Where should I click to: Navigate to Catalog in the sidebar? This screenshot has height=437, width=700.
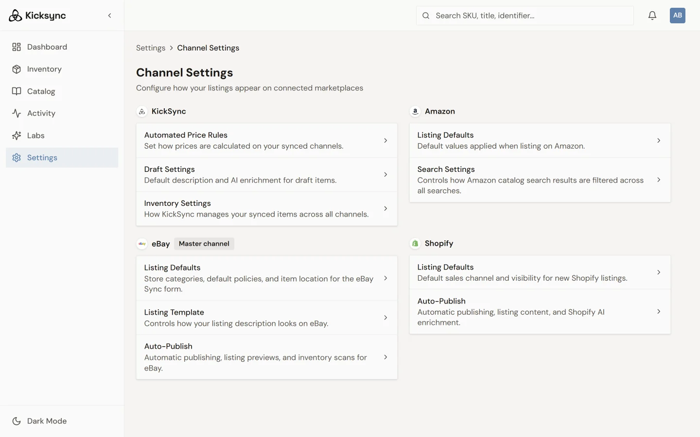tap(62, 91)
